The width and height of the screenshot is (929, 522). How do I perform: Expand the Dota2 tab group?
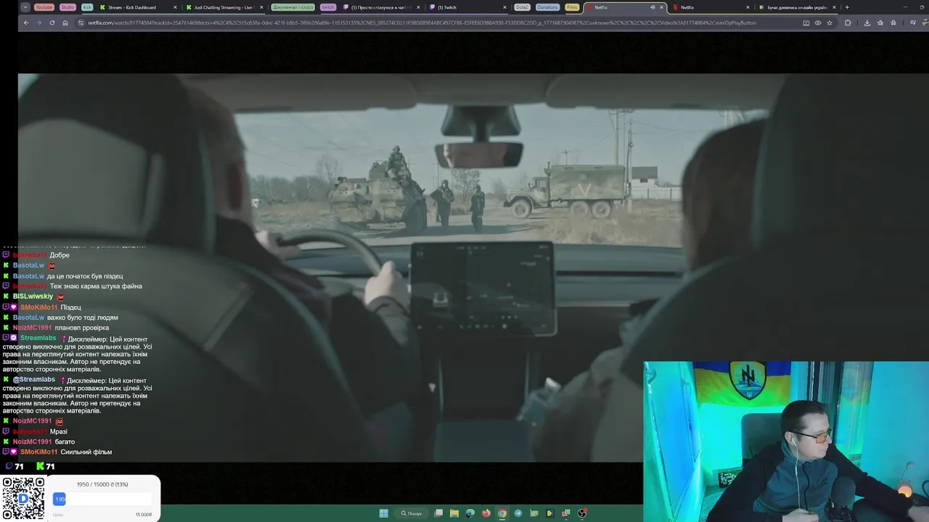(522, 7)
